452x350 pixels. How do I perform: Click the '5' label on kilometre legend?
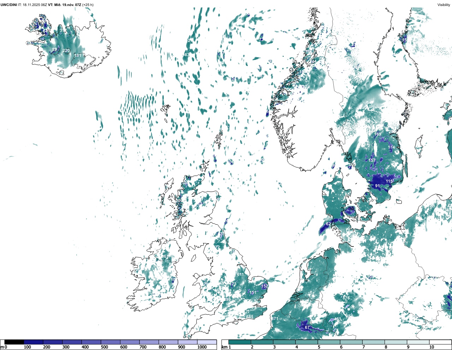click(318, 347)
